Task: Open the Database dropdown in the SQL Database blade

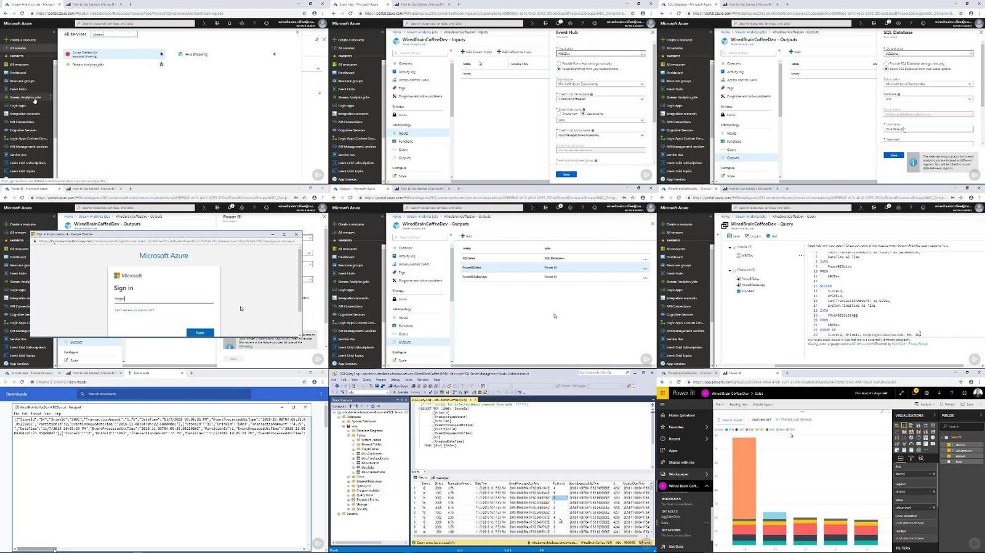Action: (x=928, y=99)
